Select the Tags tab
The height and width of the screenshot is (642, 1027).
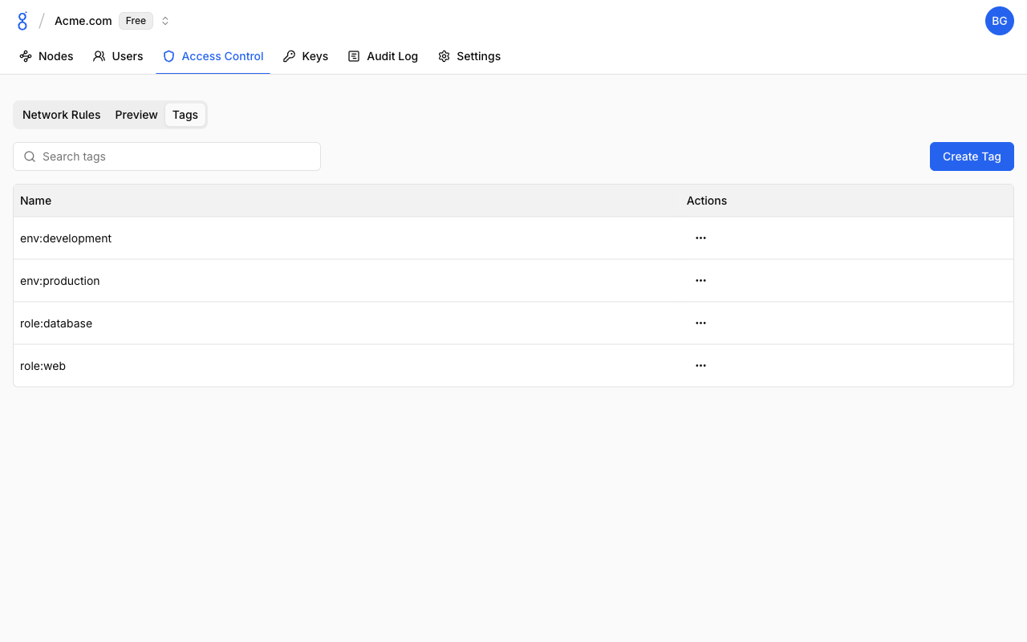pyautogui.click(x=185, y=115)
